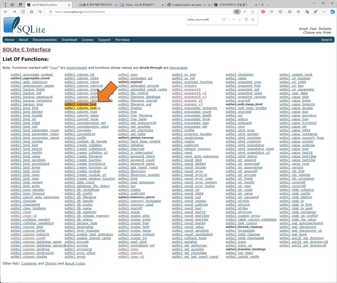Close the List Of SQLite Functions tab
337x283 pixels.
[69, 5]
